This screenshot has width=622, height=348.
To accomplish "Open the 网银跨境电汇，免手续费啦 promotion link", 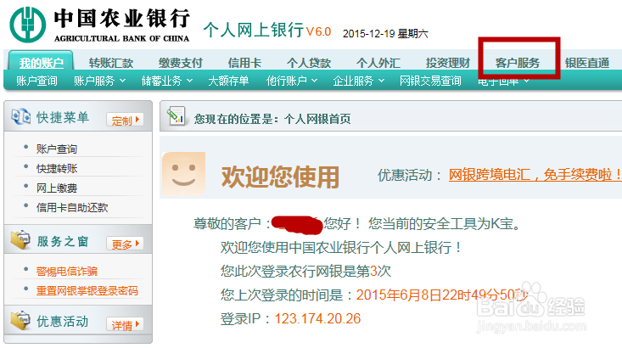I will (535, 175).
